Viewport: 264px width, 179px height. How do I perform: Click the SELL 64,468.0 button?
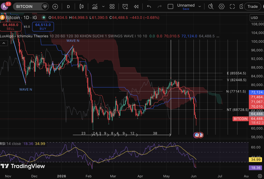click(x=11, y=27)
